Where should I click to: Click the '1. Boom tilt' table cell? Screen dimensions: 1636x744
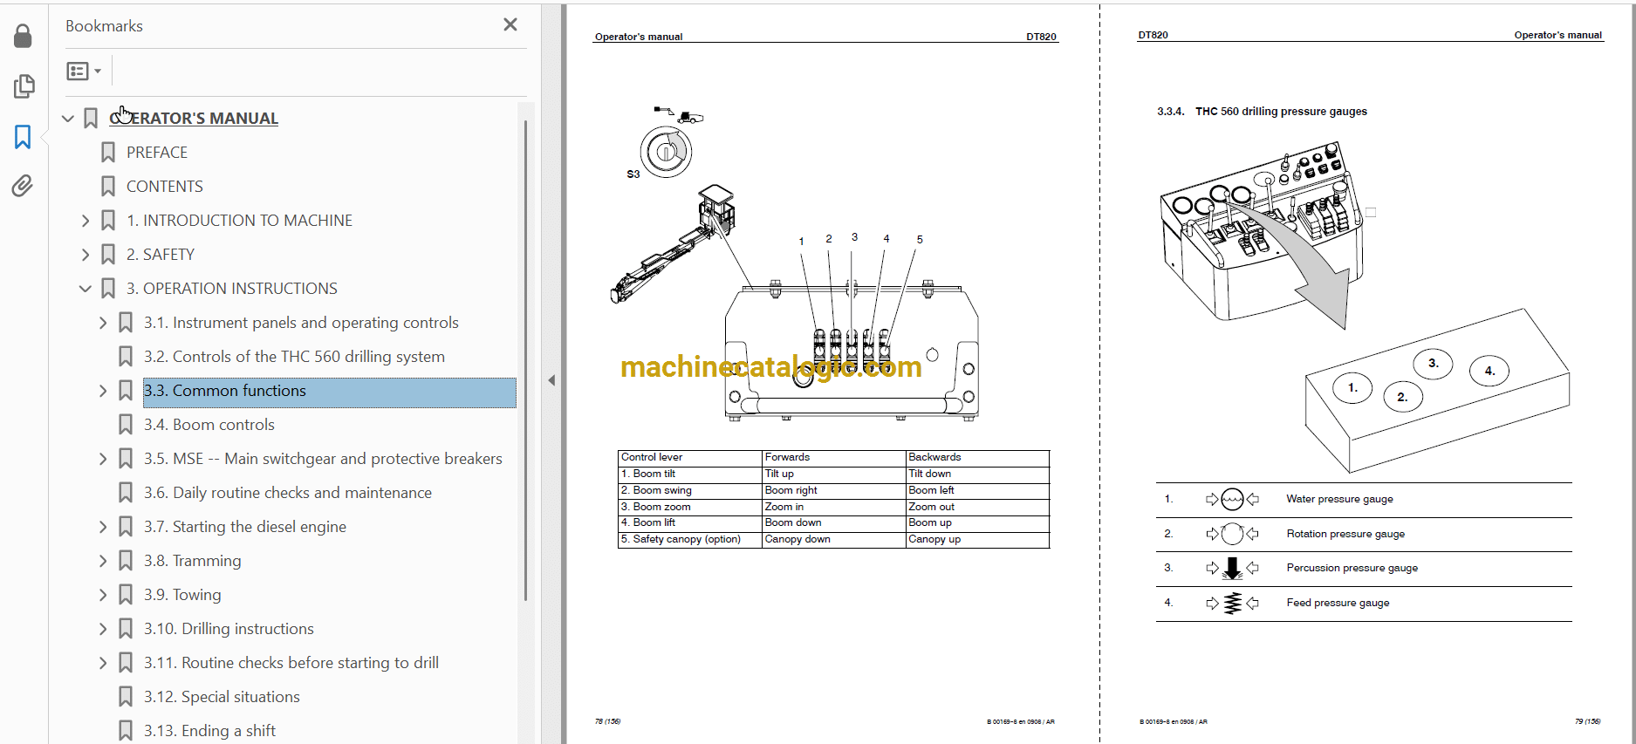click(689, 474)
